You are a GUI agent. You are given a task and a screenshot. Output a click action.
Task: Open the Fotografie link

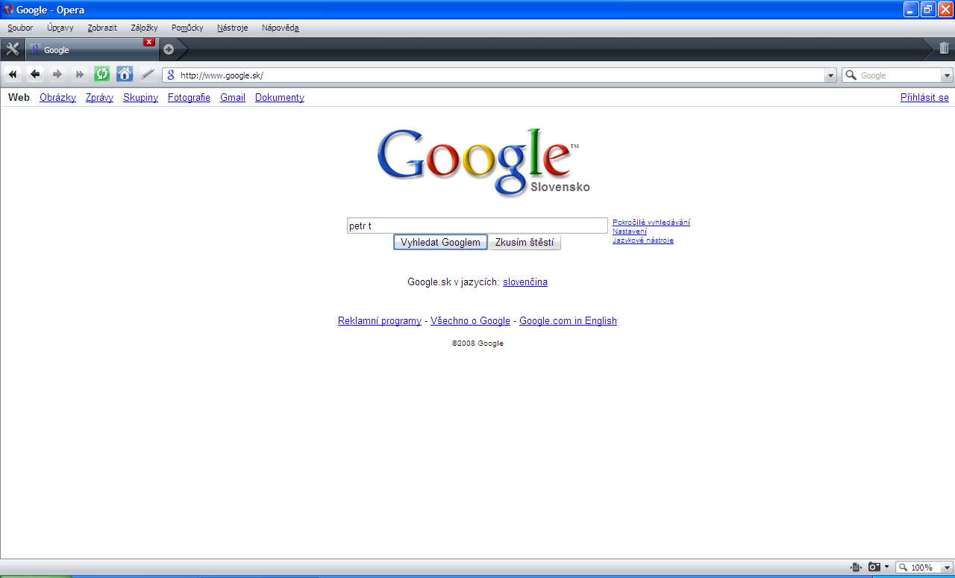coord(189,97)
